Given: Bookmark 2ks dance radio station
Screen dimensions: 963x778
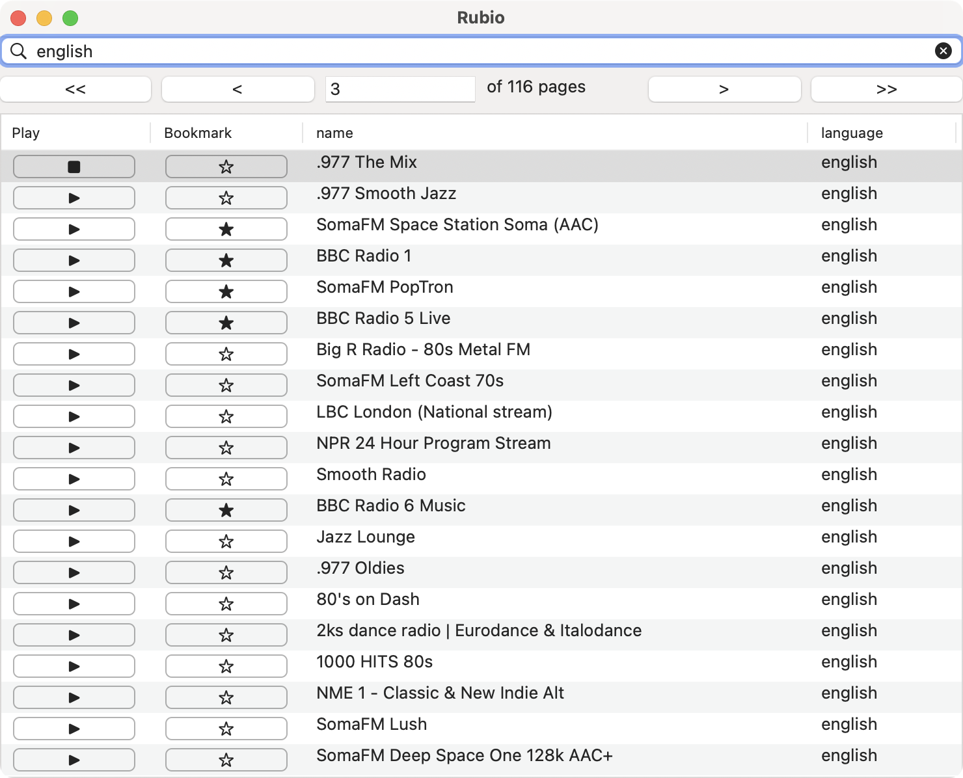Looking at the screenshot, I should [226, 635].
